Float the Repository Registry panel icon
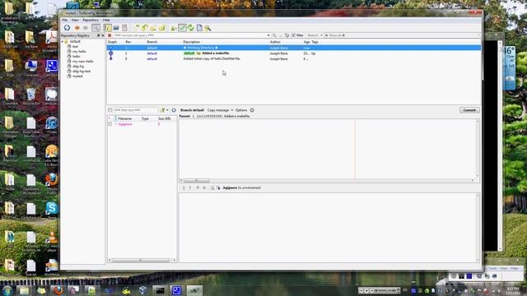Viewport: 527px width, 296px height. click(98, 35)
